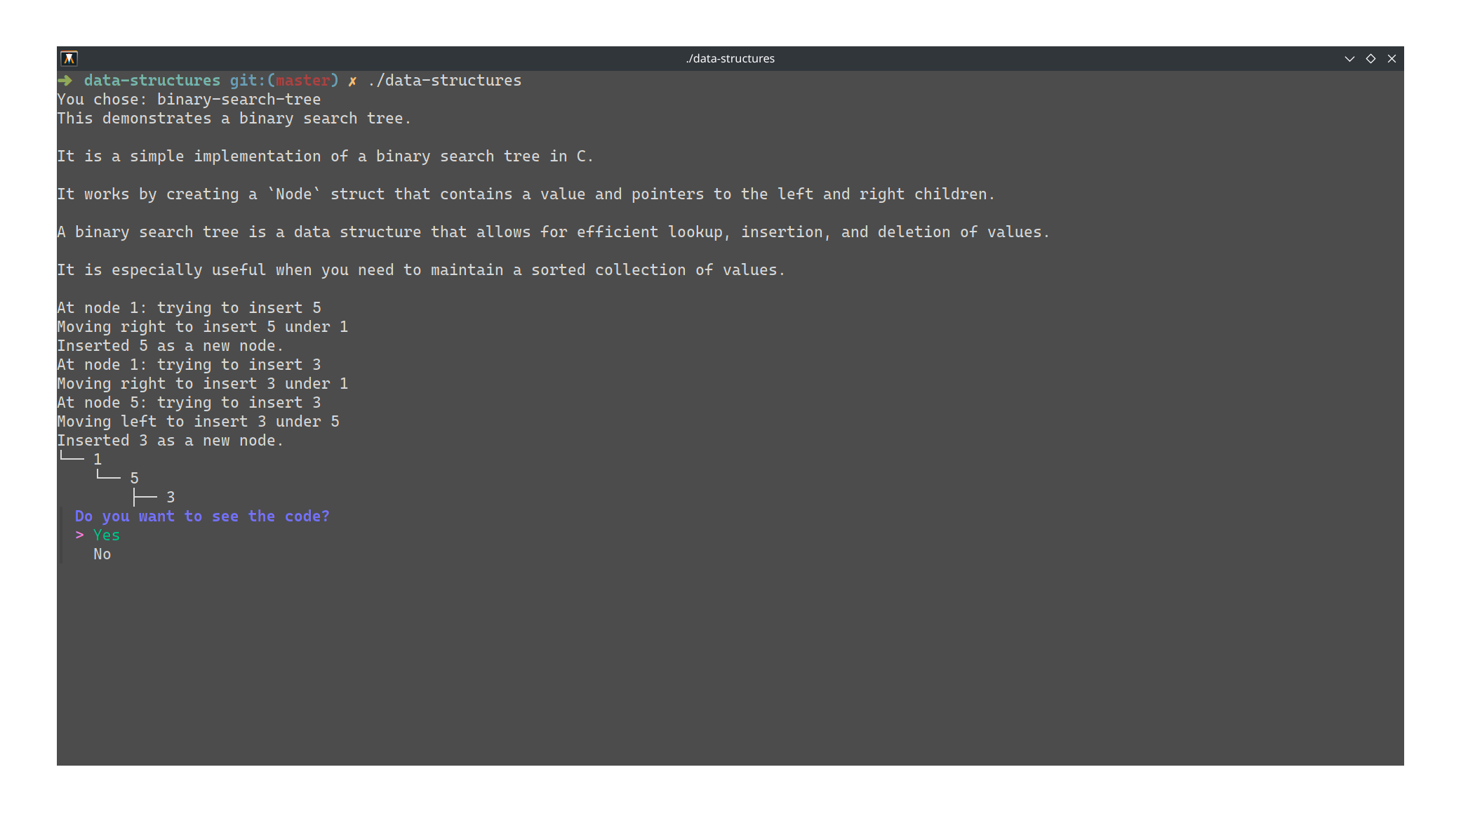Click the 'master' branch name in prompt
Image resolution: width=1461 pixels, height=833 pixels.
tap(302, 80)
